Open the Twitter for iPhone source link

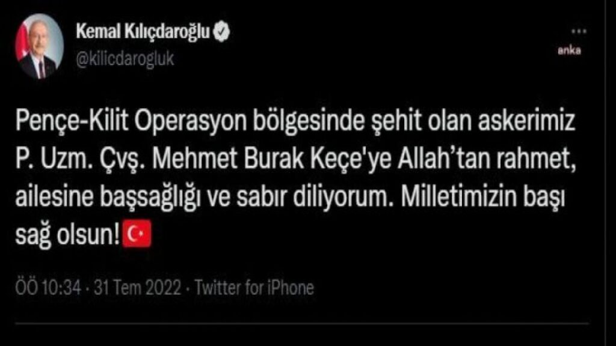(x=254, y=288)
